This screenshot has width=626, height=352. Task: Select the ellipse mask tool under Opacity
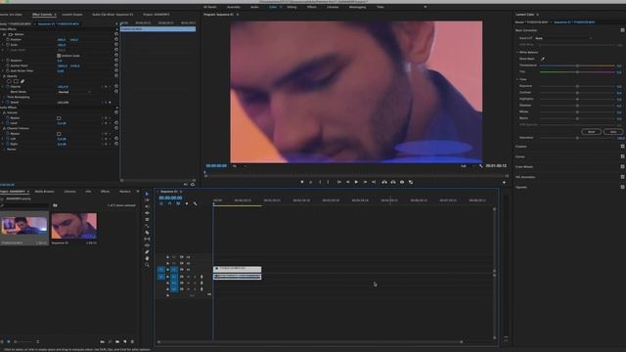pyautogui.click(x=9, y=81)
